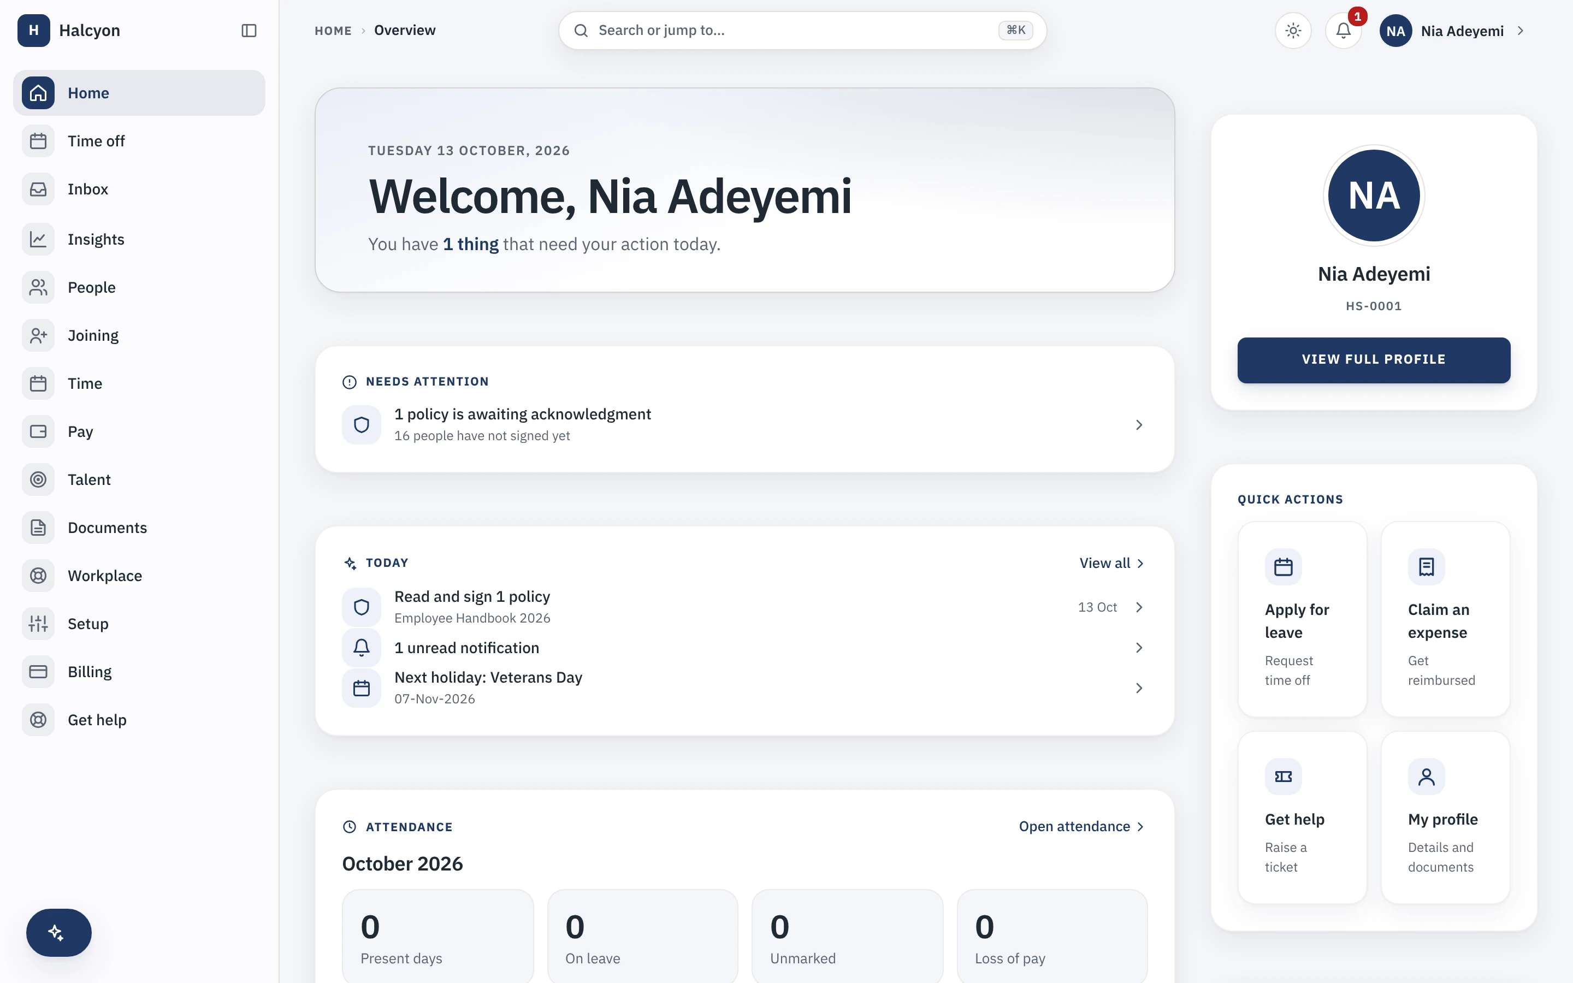Click the Claim an expense receipt icon
Image resolution: width=1573 pixels, height=983 pixels.
[1426, 567]
